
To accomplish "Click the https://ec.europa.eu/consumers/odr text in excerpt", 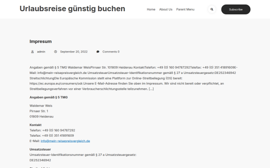I will pos(57,83).
